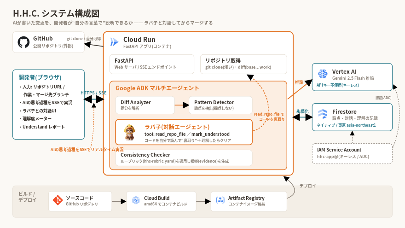Click the git clone(浅い) + diff(base...work) text
The width and height of the screenshot is (405, 228).
[x=238, y=67]
